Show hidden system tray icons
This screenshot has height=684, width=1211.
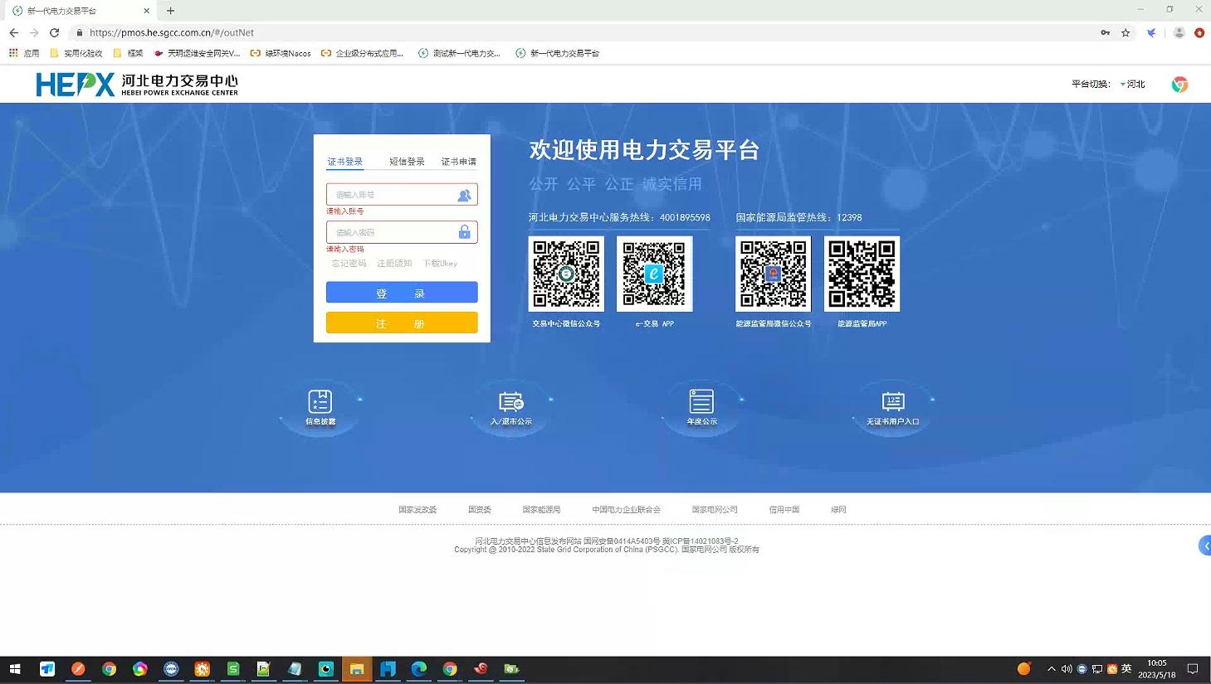tap(1052, 669)
